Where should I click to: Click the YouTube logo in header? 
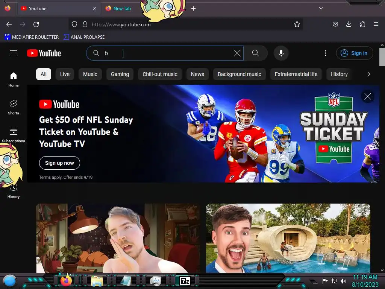click(x=44, y=53)
